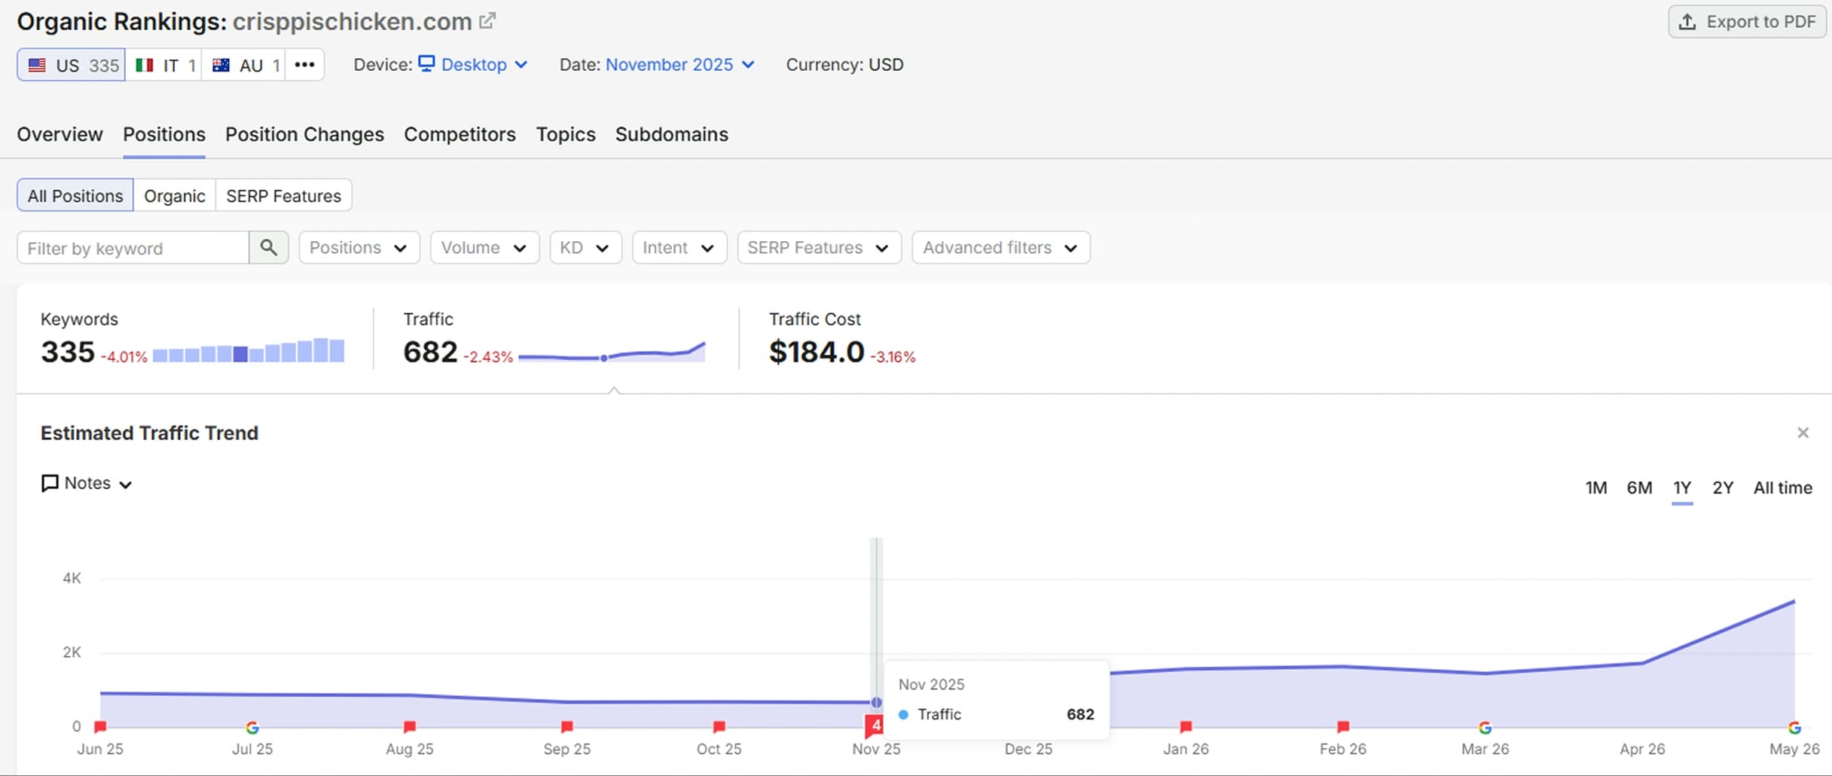Select the Keywords 335 metric card
Screen dimensions: 1832x776
tap(68, 352)
